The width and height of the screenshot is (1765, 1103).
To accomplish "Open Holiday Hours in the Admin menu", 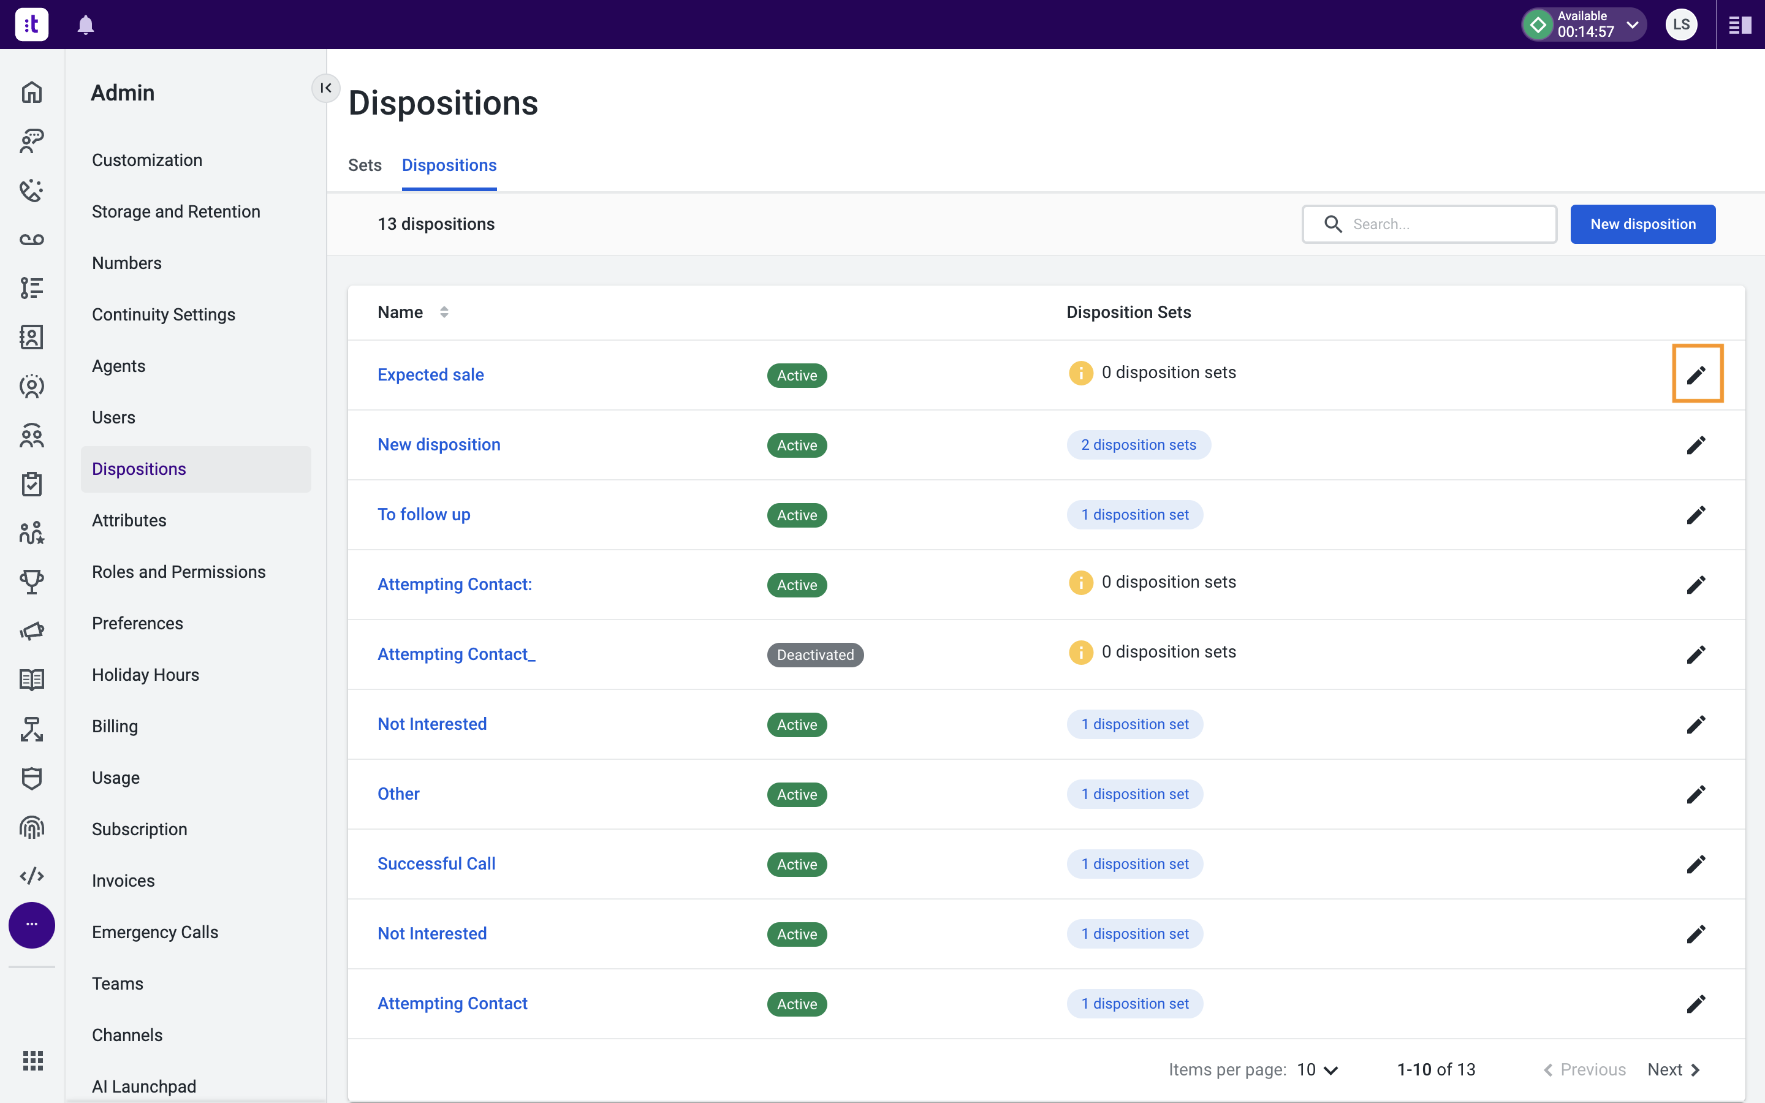I will click(145, 674).
